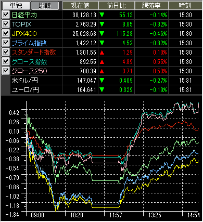Click the 13:25 time marker on chart

pos(155,215)
